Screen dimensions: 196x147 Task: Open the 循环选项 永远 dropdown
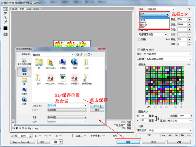tap(170, 130)
